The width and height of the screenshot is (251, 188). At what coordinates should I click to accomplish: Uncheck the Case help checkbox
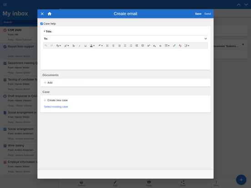(x=42, y=24)
